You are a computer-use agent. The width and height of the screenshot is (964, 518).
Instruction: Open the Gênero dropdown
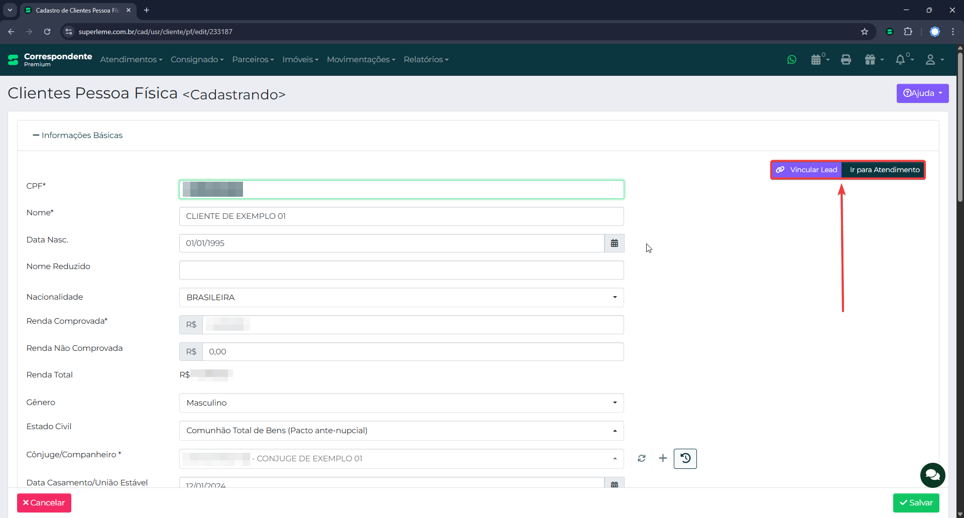coord(401,403)
